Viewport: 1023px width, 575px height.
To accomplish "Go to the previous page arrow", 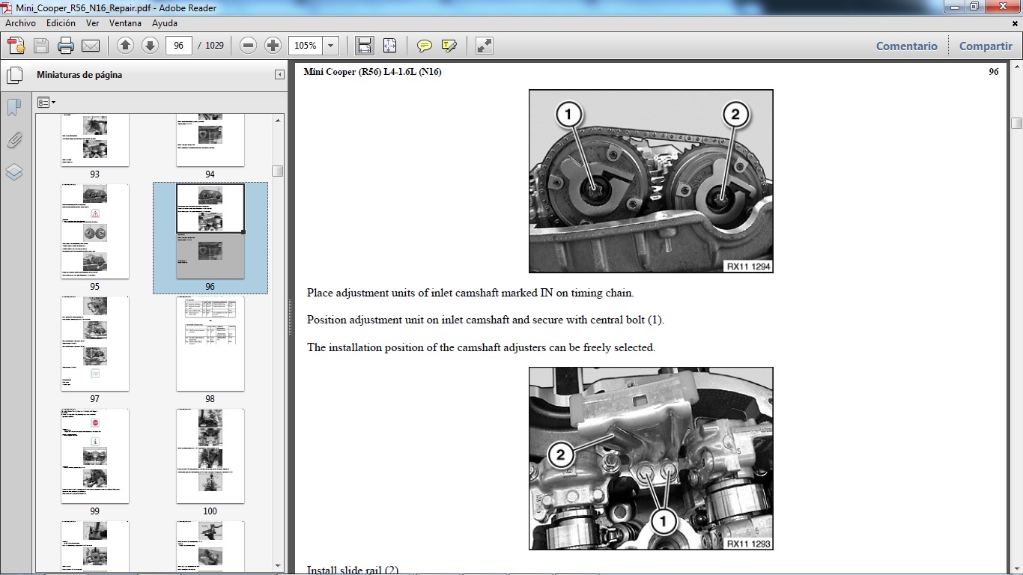I will tap(125, 46).
